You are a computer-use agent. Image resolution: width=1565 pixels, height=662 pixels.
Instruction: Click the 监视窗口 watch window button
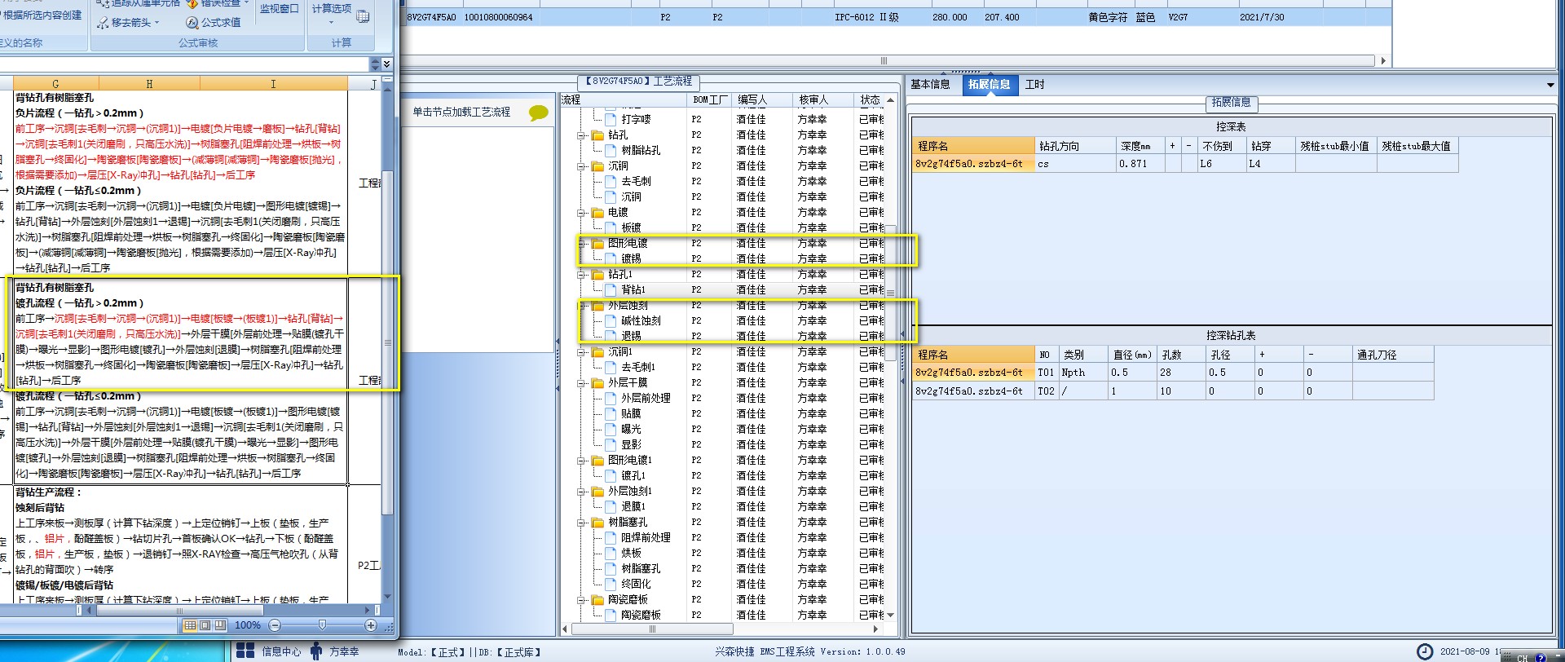tap(280, 9)
